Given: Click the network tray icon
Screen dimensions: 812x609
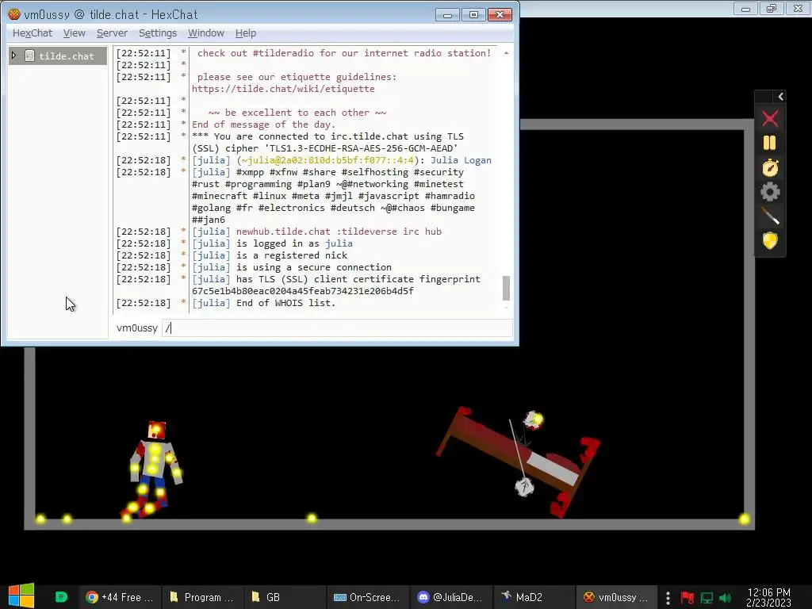Looking at the screenshot, I should pos(707,598).
